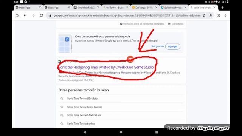Image resolution: width=242 pixels, height=136 pixels.
Task: Click 'Visitaste esta página' visit date text
Action: pyautogui.click(x=76, y=80)
